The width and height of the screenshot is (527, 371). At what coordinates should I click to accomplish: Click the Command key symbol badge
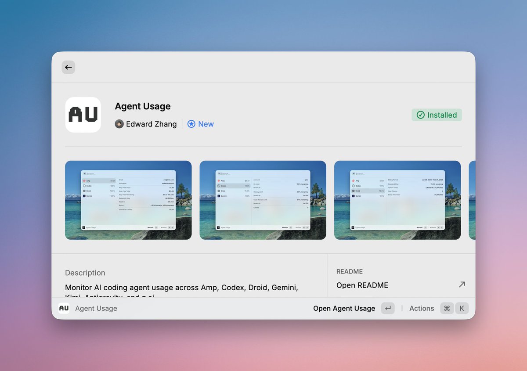tap(447, 308)
